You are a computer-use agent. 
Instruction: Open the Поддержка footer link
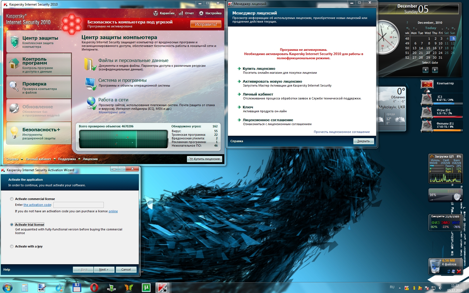tap(67, 159)
